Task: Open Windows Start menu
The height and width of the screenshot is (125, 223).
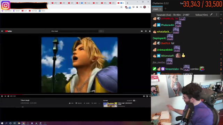Action: [2, 123]
